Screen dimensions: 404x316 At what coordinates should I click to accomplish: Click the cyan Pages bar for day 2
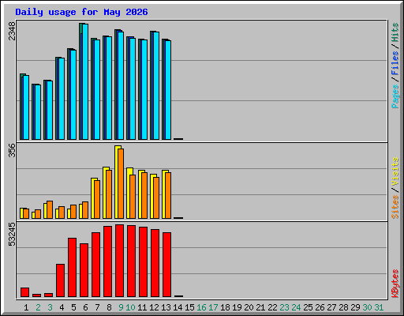tap(38, 112)
